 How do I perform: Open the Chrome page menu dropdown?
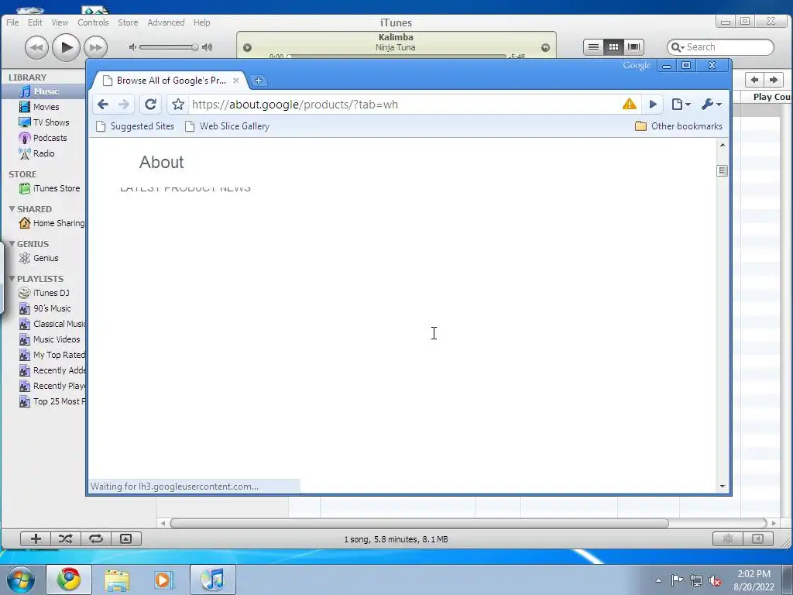pyautogui.click(x=681, y=105)
